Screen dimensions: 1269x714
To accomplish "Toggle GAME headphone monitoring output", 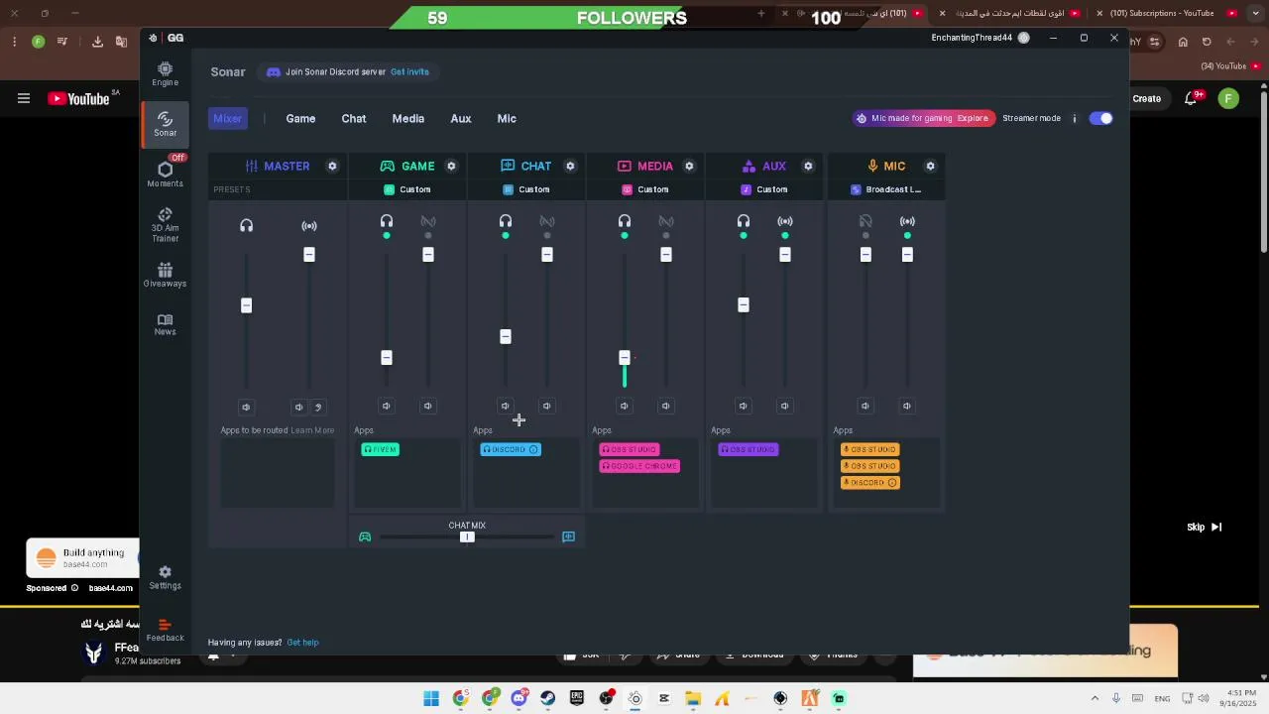I will click(387, 222).
